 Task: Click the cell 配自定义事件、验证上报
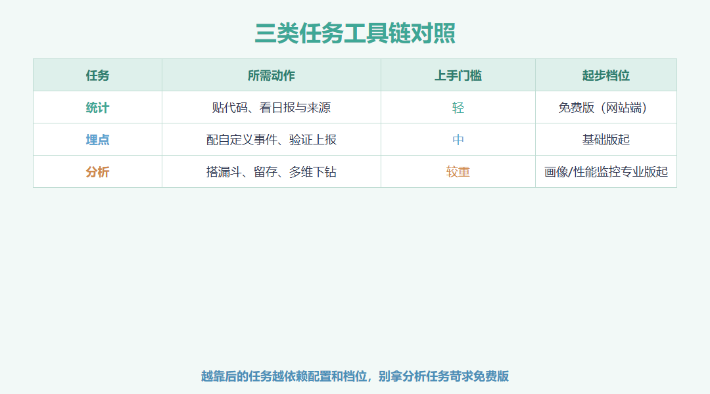(272, 140)
